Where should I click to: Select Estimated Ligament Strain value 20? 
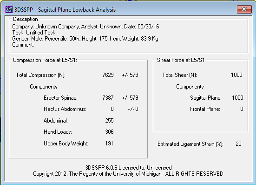point(238,144)
